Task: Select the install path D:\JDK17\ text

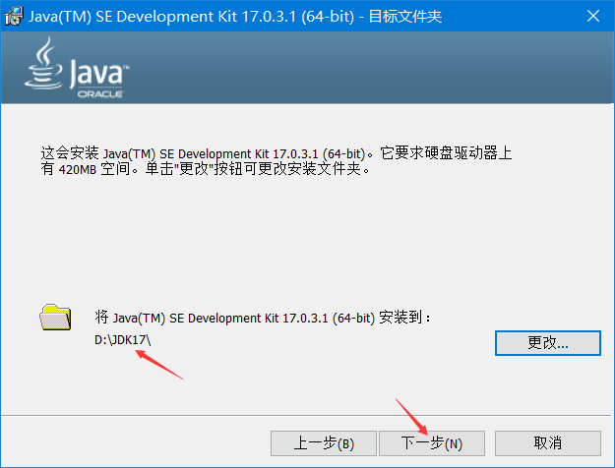Action: (x=122, y=340)
